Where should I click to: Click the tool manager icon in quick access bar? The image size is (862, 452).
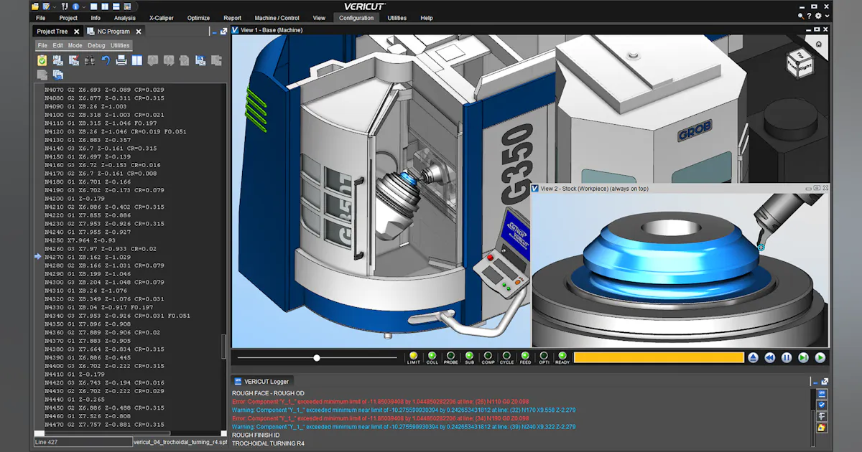point(65,6)
